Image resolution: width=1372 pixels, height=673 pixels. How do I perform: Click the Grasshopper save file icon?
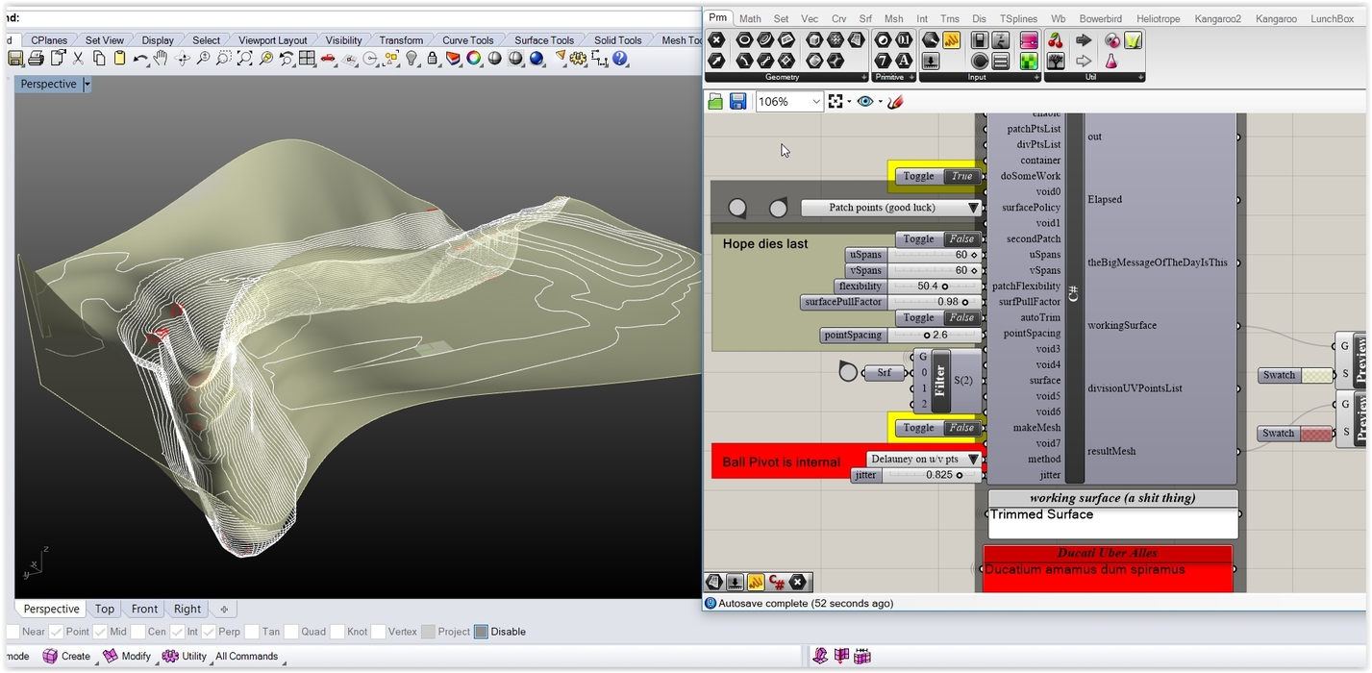coord(737,101)
